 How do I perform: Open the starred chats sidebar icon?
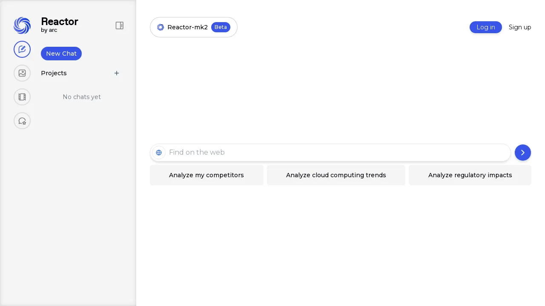tap(22, 121)
